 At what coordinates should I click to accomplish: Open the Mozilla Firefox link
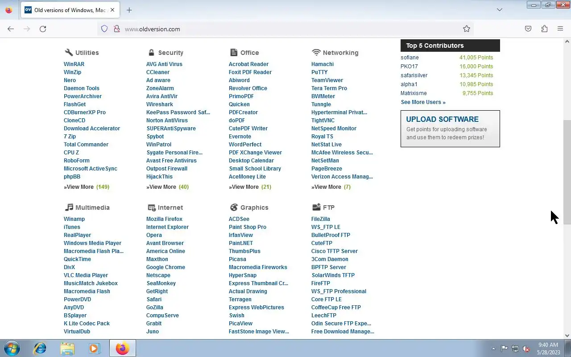[x=164, y=219]
